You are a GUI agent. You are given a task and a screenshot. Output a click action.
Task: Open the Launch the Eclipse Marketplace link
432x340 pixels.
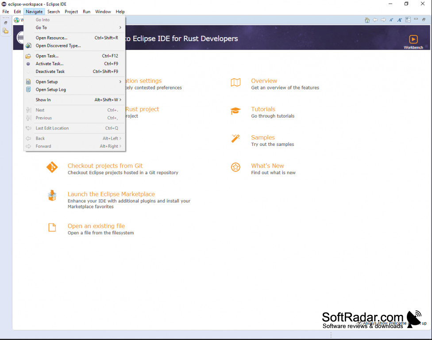pyautogui.click(x=111, y=194)
